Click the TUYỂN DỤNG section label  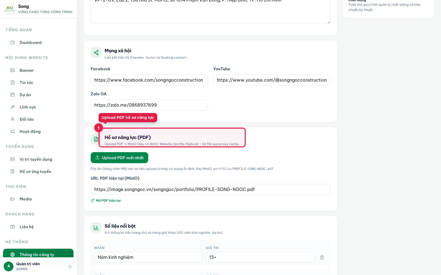click(x=20, y=146)
